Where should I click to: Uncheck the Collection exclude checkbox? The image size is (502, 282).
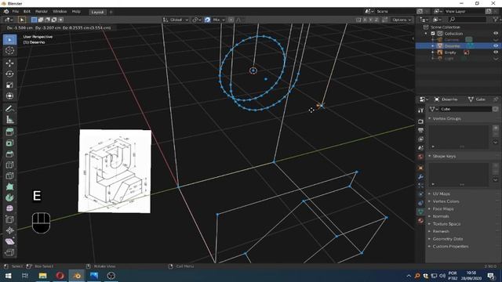pos(433,33)
